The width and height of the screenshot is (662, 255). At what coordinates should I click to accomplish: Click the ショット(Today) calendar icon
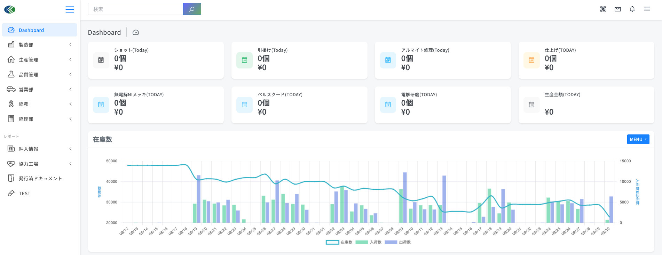pyautogui.click(x=101, y=60)
